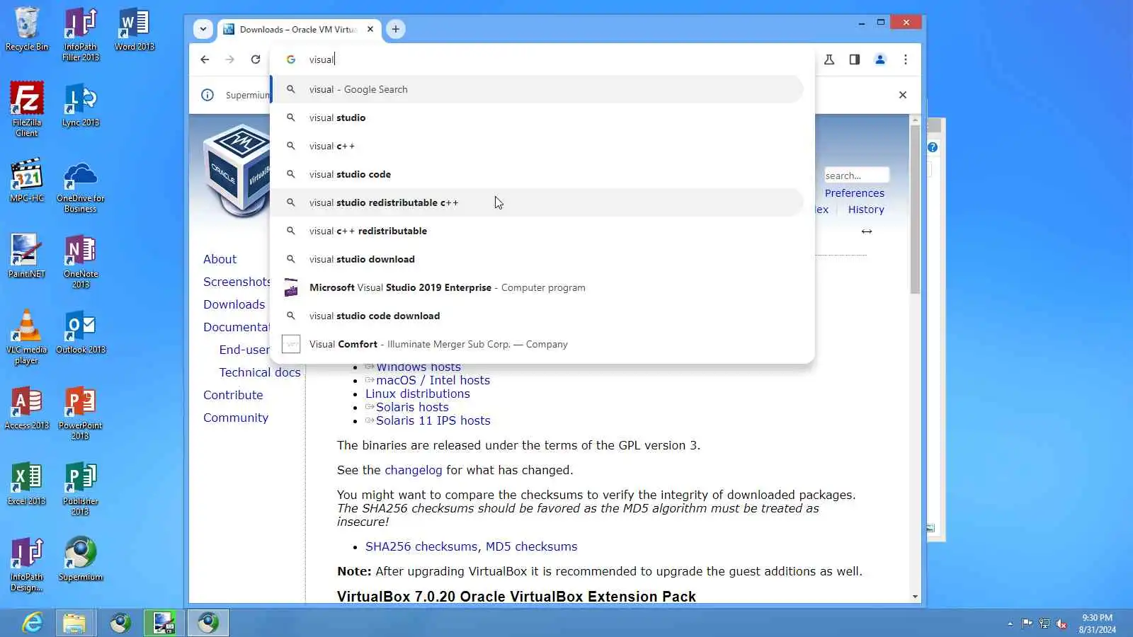Go to Downloads in the sidebar
This screenshot has width=1133, height=637.
[x=234, y=304]
